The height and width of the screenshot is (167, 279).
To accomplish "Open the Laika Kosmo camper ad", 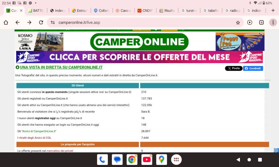I will (x=39, y=41).
